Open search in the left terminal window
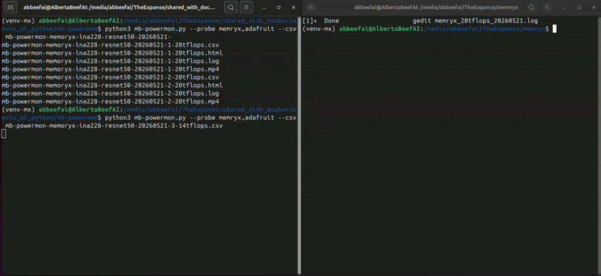The image size is (601, 276). point(230,7)
